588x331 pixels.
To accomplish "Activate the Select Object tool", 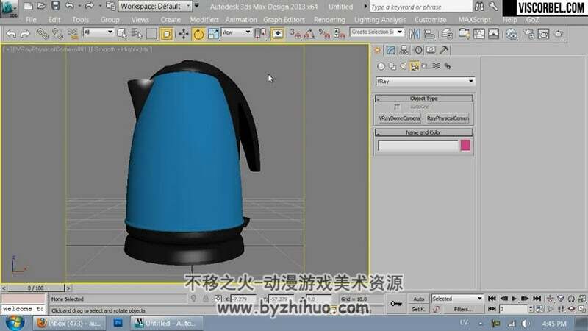I will tap(122, 34).
